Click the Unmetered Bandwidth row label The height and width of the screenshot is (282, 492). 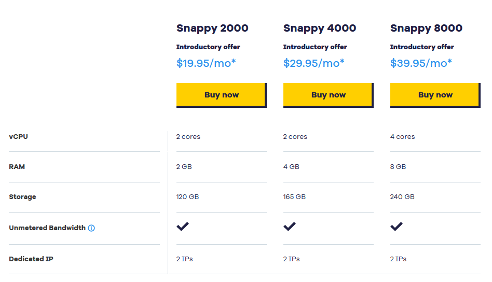tap(47, 228)
